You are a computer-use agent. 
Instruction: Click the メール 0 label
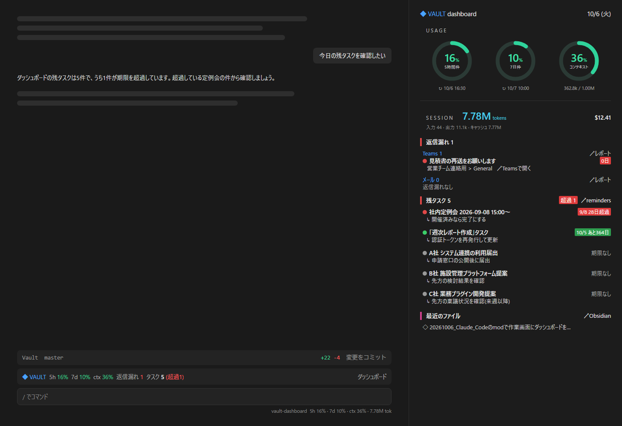coord(431,180)
